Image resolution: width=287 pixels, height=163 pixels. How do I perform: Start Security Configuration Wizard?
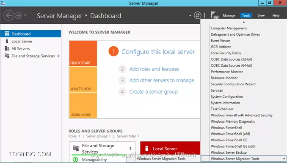[233, 84]
